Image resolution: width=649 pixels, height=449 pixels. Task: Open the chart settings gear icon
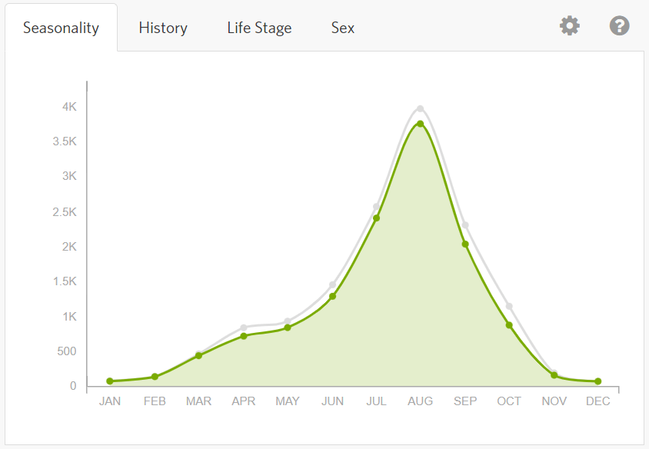(569, 26)
